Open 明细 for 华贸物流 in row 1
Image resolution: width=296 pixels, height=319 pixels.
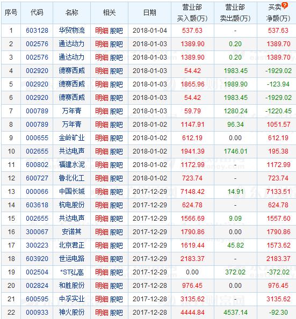point(102,31)
